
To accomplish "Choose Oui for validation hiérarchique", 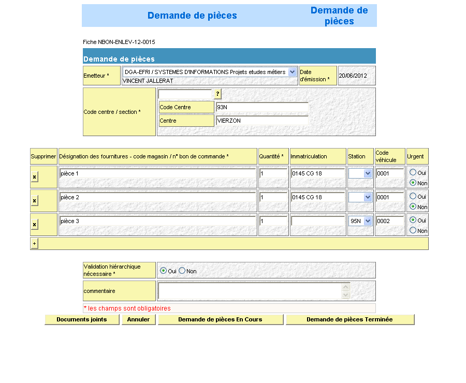I will [163, 271].
